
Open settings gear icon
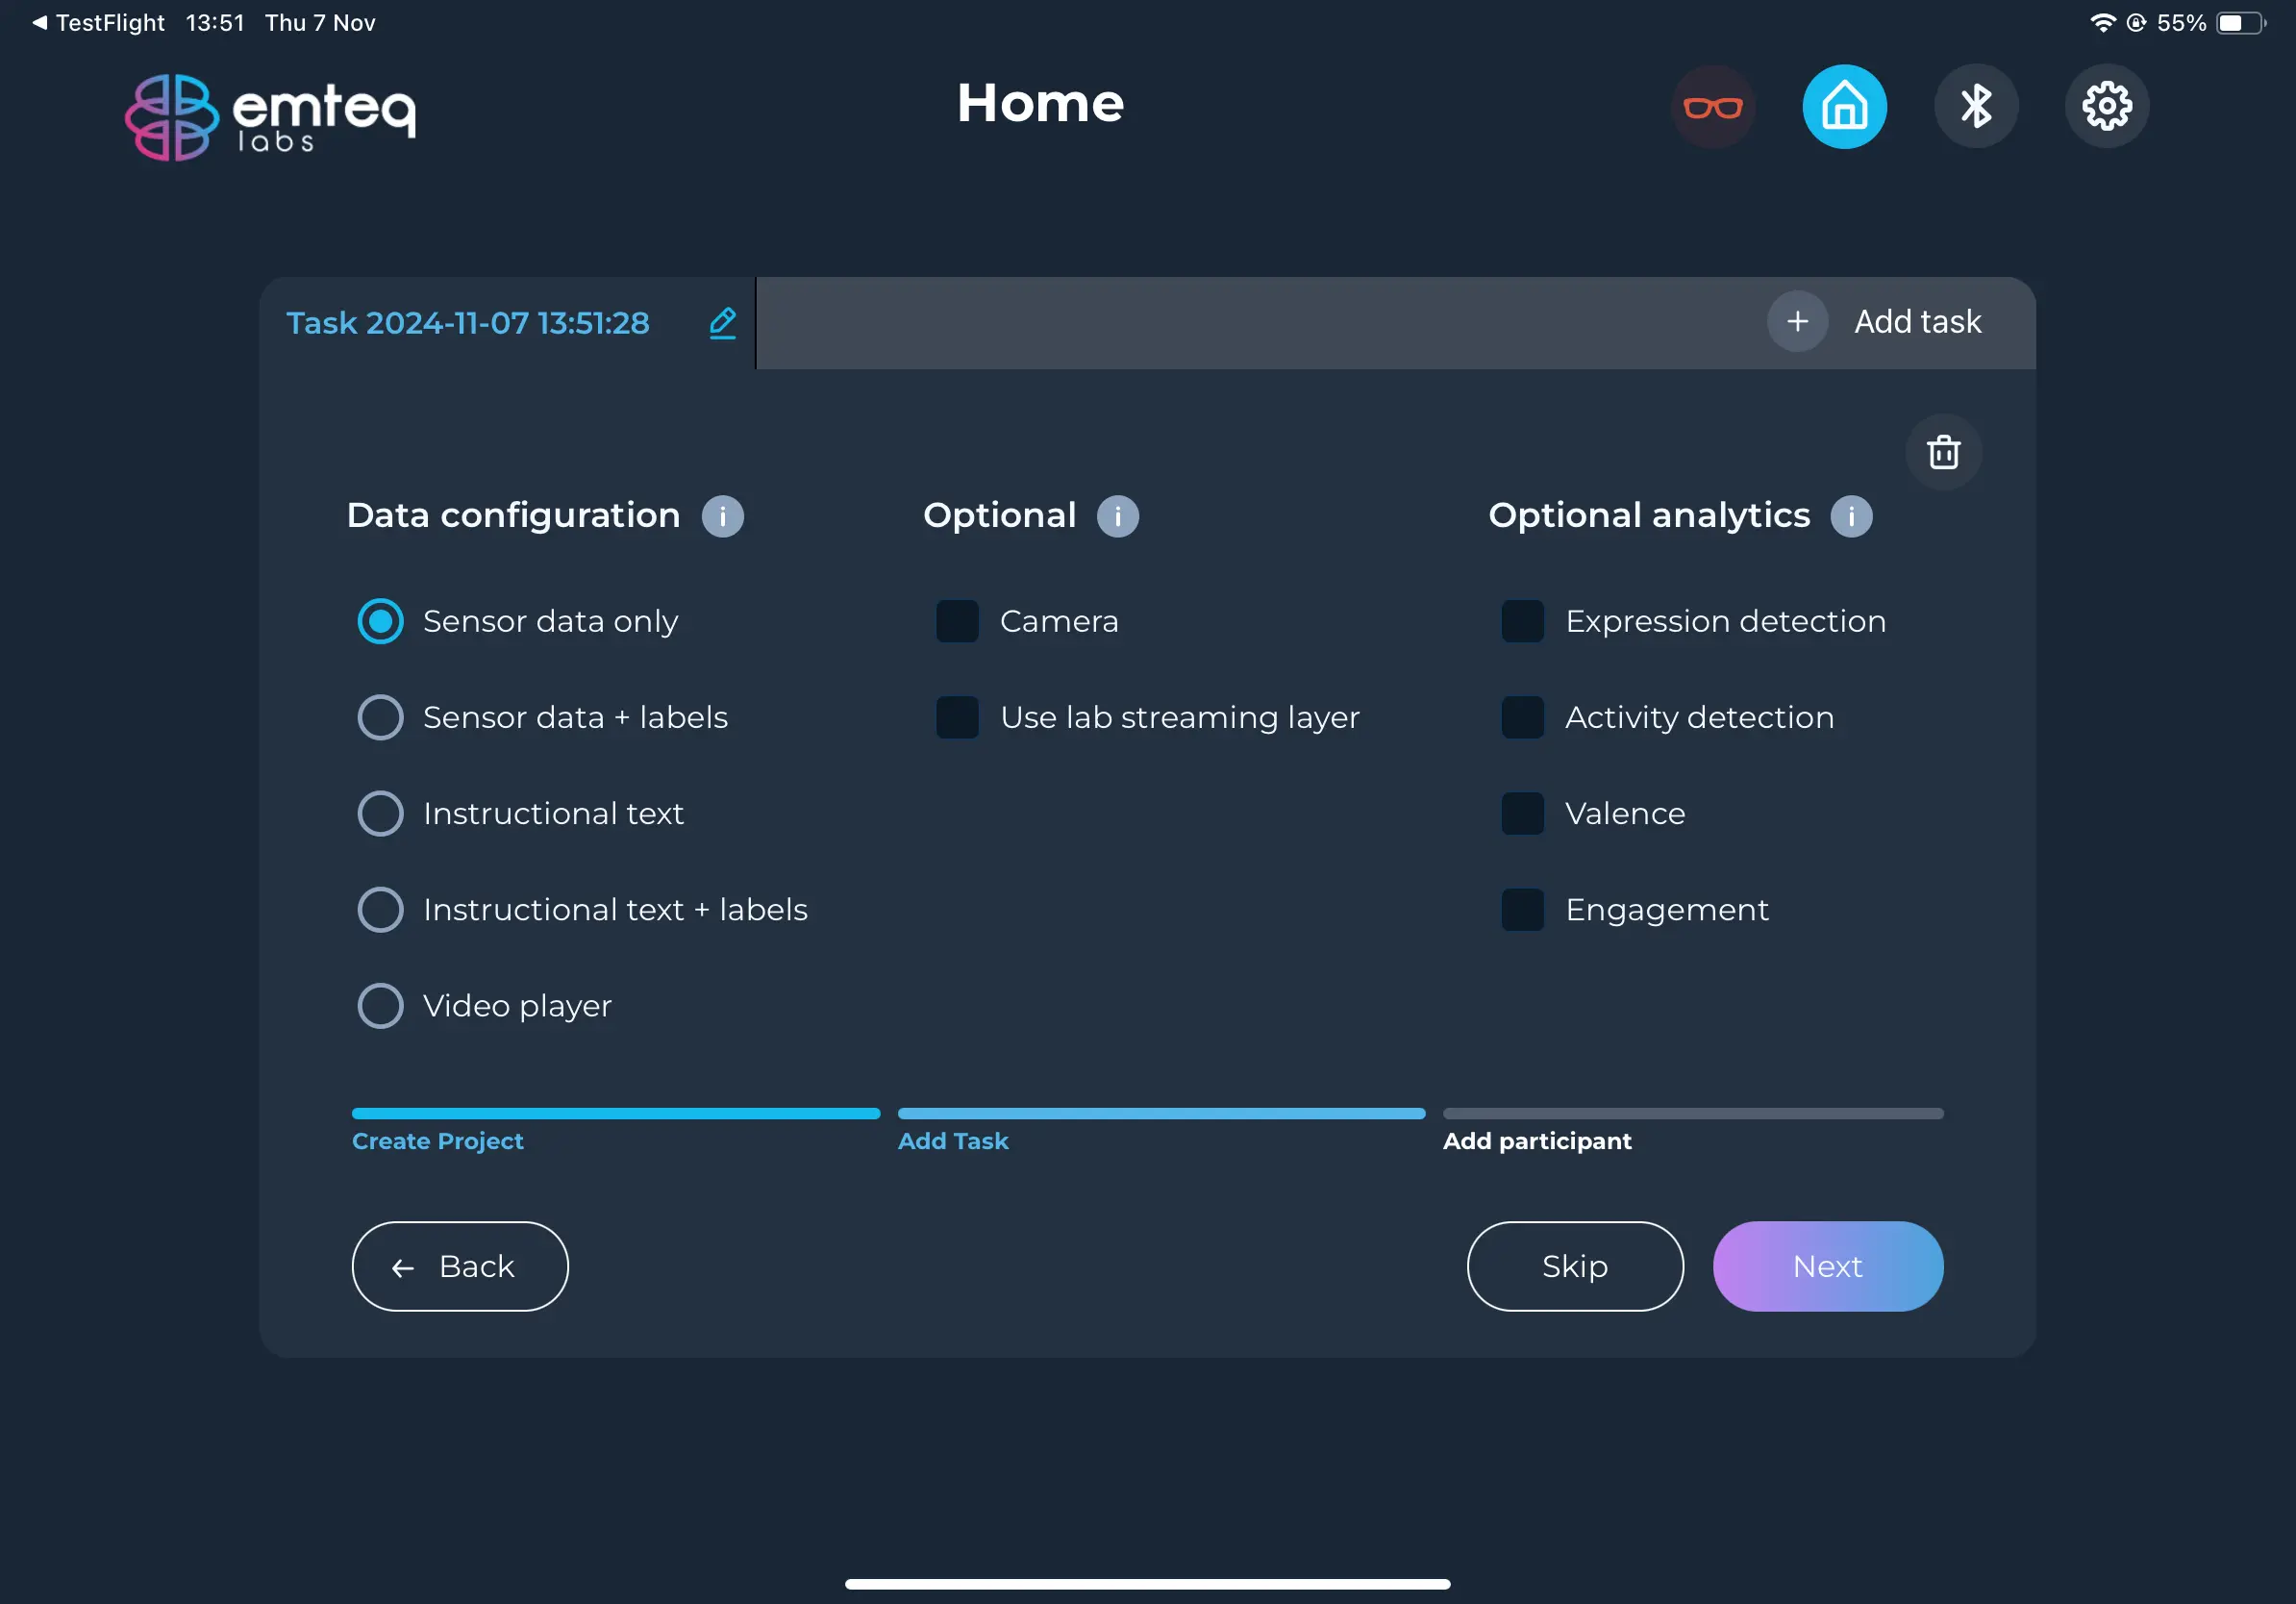(2104, 107)
